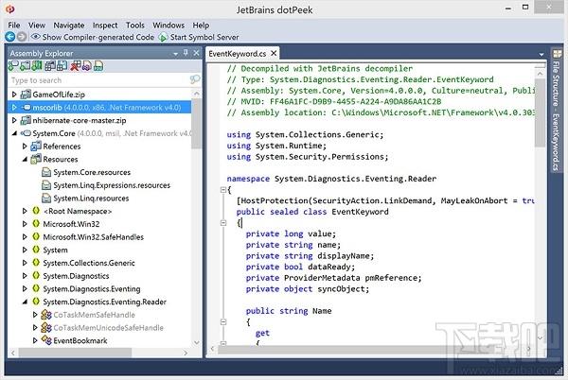Expand the <Root Namespace> node

coord(25,211)
